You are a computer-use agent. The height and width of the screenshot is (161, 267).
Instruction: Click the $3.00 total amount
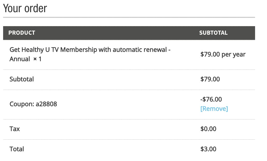pos(208,149)
